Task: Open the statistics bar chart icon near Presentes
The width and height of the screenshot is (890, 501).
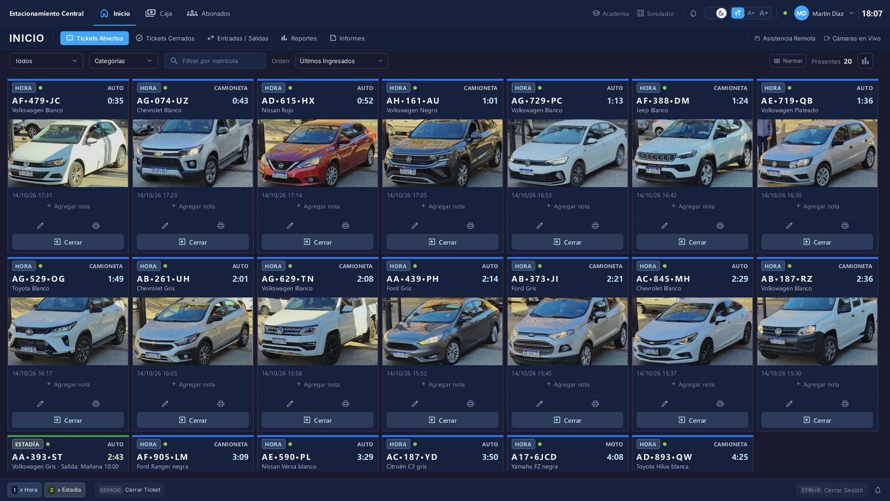Action: [865, 61]
